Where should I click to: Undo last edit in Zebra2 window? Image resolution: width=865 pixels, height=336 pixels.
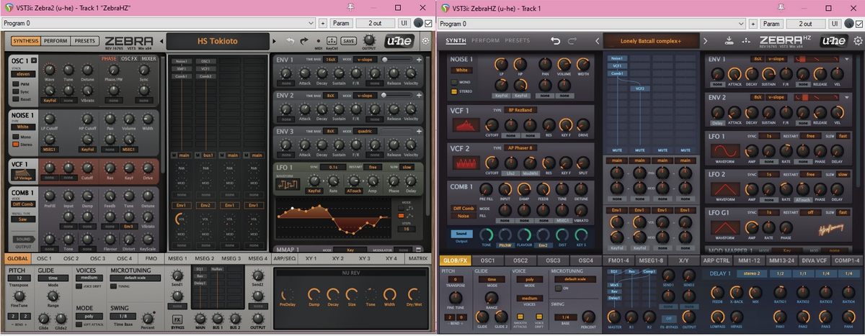[290, 41]
